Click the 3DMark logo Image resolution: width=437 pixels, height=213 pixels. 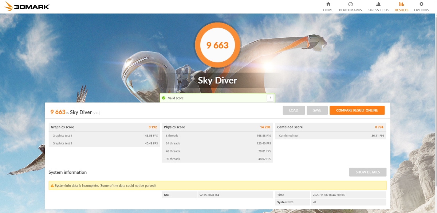coord(27,7)
